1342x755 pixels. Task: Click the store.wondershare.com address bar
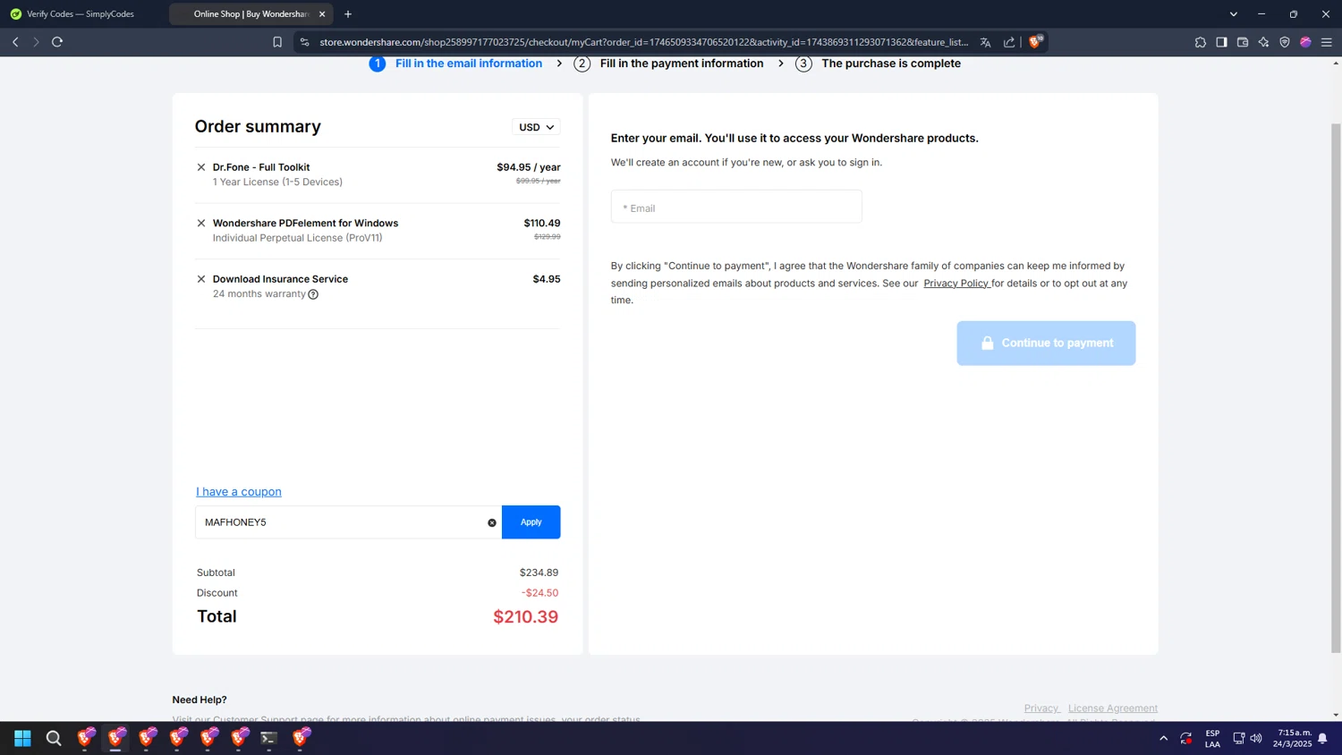644,42
